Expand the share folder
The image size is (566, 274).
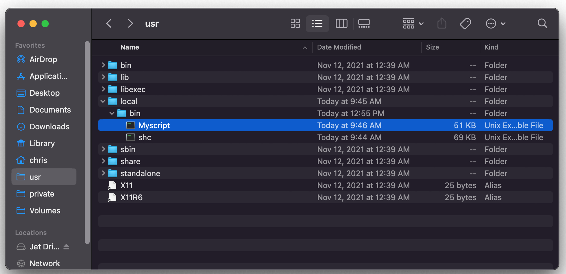pos(103,161)
